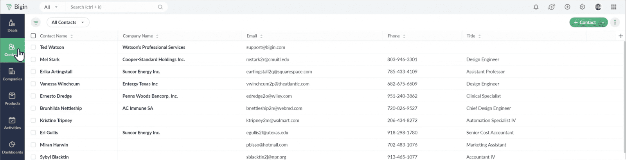Screen dimensions: 626x160
Task: Click title Senior Cost Accountant
Action: pos(490,133)
